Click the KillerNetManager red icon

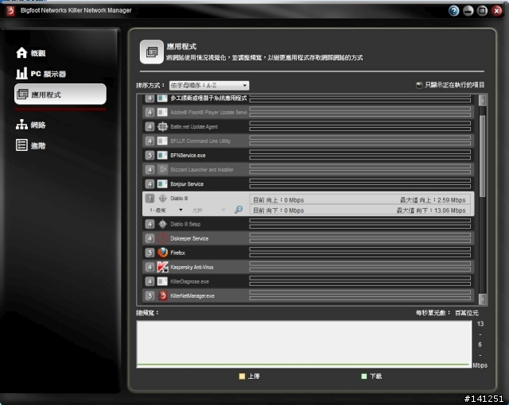162,295
